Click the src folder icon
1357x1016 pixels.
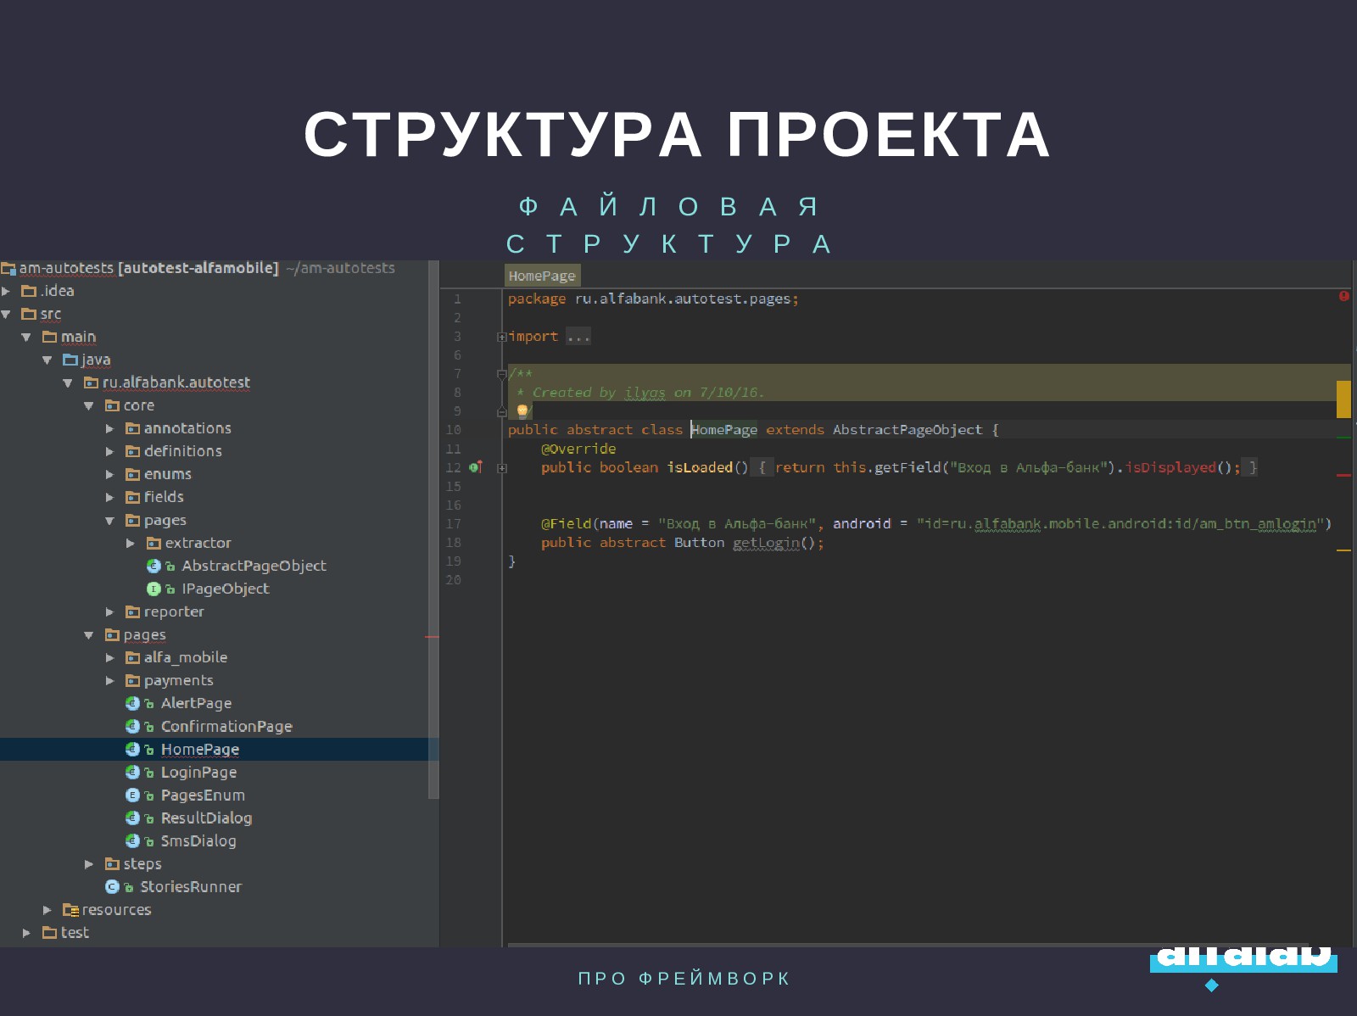click(x=29, y=314)
